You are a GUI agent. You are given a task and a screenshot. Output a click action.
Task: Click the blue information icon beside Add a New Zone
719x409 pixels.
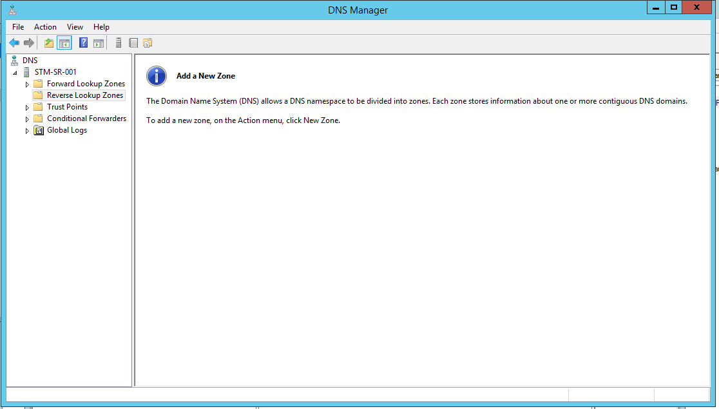point(157,76)
